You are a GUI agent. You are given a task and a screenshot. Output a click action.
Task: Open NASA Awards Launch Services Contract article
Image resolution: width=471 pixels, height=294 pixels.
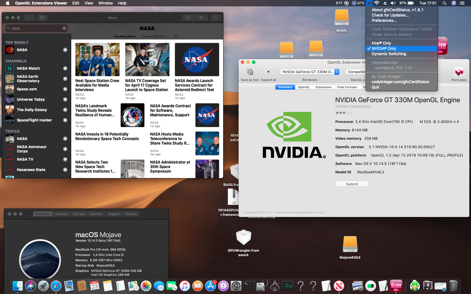(x=197, y=71)
